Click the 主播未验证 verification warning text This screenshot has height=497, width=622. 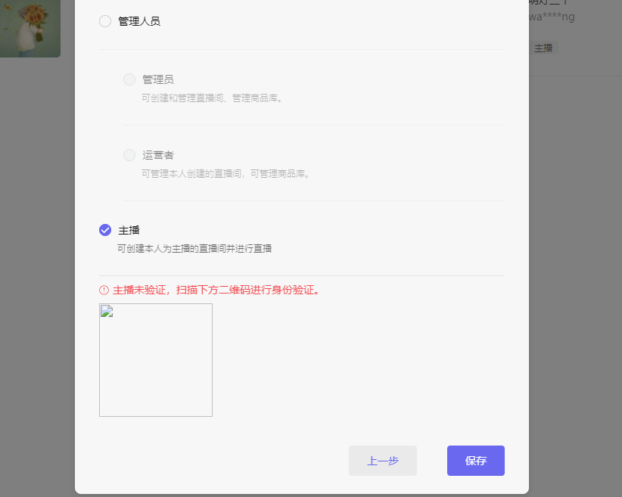coord(216,290)
